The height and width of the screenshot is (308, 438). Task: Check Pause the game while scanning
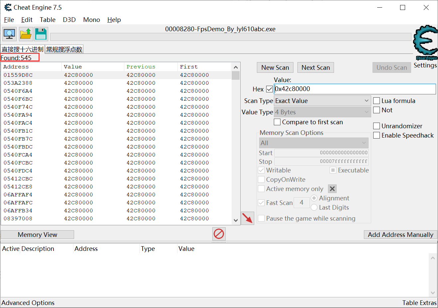click(x=261, y=218)
